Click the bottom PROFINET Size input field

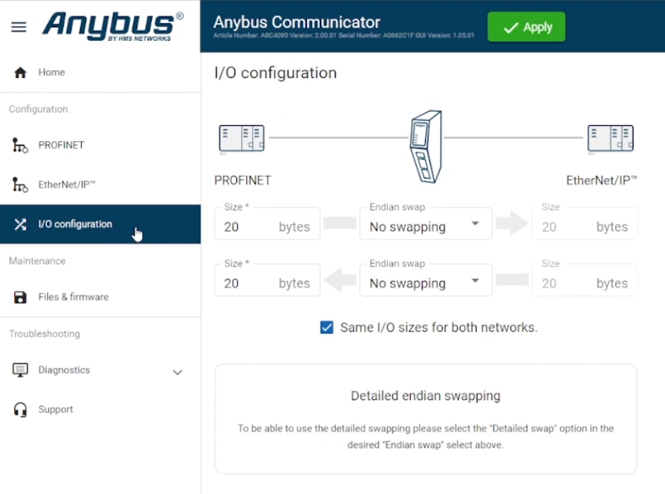pyautogui.click(x=267, y=280)
